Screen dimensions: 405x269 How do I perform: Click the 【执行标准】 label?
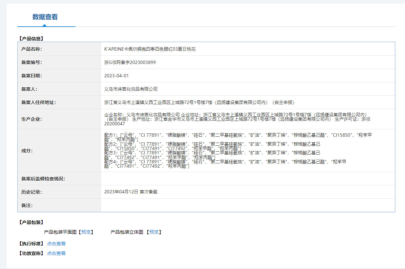pos(31,244)
